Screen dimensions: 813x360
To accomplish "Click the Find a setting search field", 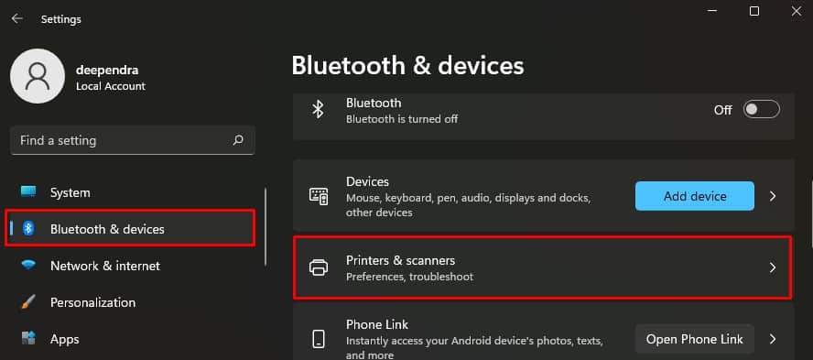I will [x=133, y=140].
